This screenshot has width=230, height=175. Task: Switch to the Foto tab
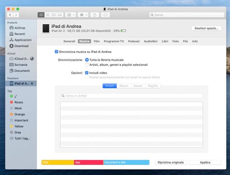[x=175, y=41]
